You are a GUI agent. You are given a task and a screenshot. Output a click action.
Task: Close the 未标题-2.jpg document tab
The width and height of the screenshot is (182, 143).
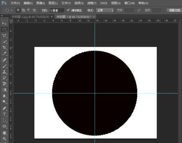(52, 17)
